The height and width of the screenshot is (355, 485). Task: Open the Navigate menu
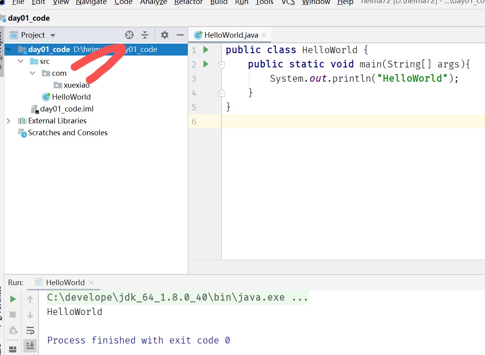91,2
